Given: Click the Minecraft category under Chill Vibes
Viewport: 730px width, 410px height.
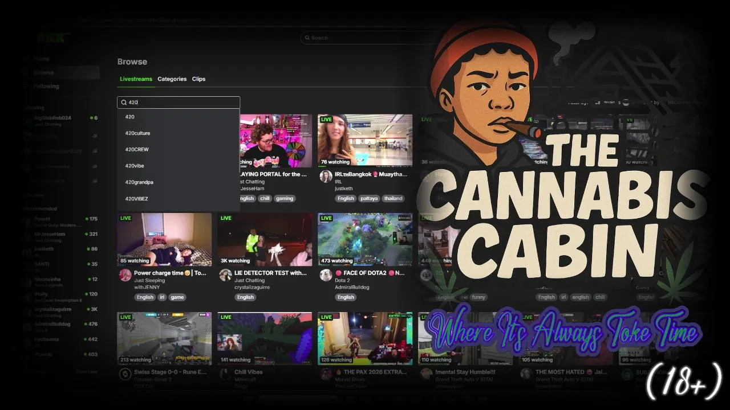Looking at the screenshot, I should (245, 379).
